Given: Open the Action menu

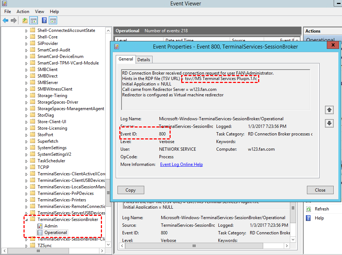Looking at the screenshot, I should point(23,12).
